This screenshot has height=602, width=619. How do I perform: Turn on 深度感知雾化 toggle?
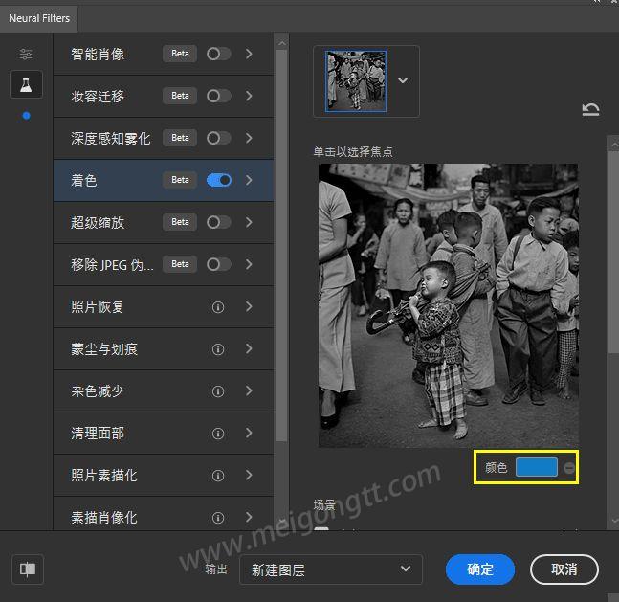(x=219, y=138)
